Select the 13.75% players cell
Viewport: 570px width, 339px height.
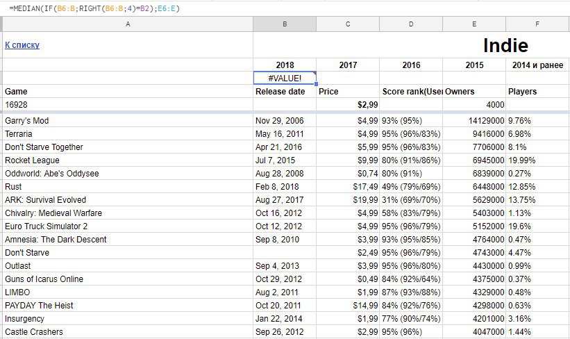click(537, 199)
